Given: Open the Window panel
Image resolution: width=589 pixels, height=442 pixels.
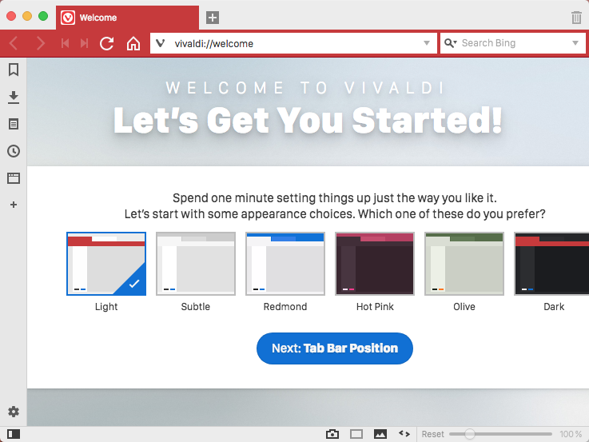Looking at the screenshot, I should [14, 178].
